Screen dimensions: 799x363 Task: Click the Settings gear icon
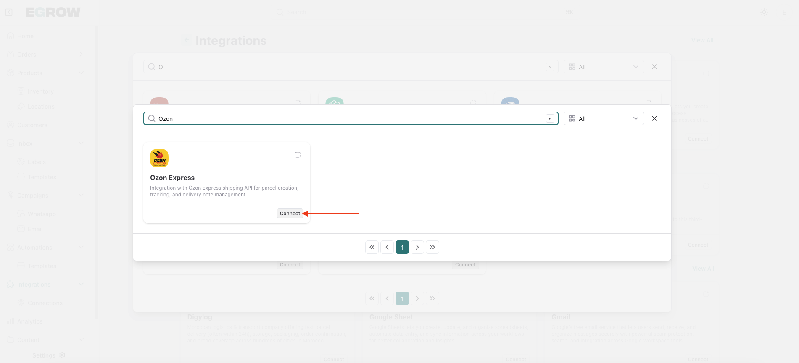62,355
